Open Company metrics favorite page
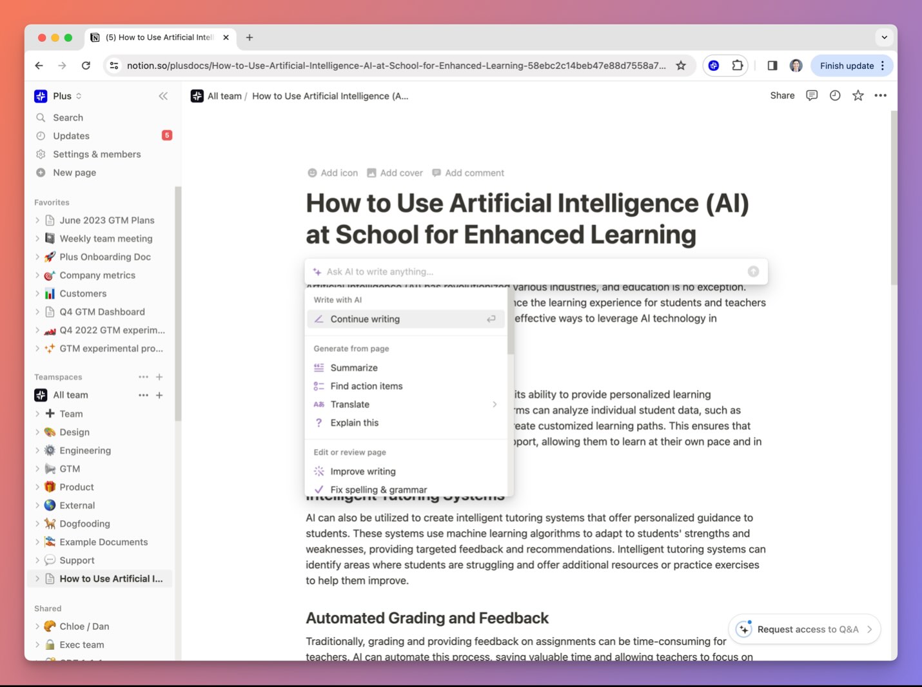922x687 pixels. coord(97,275)
